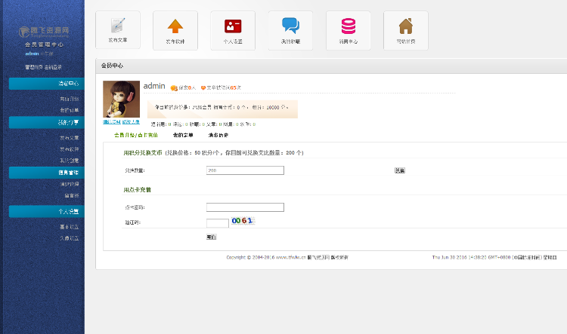Click the submit button beside exchange quantity
Screen dimensions: 567x334
(x=400, y=170)
